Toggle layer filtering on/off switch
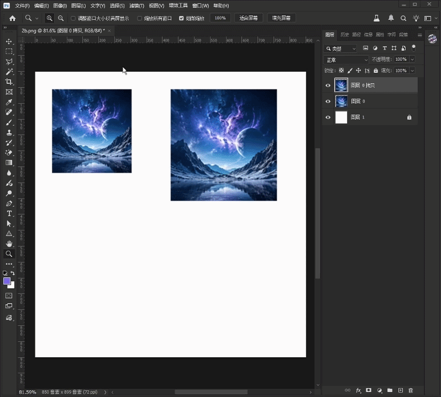This screenshot has height=397, width=441. (414, 48)
